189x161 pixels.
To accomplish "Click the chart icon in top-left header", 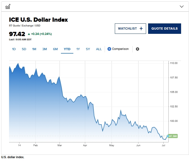I will pyautogui.click(x=8, y=6).
